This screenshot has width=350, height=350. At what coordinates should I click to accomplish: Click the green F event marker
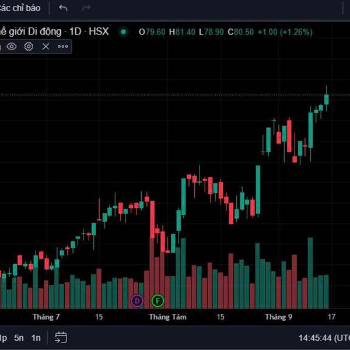pos(157,301)
